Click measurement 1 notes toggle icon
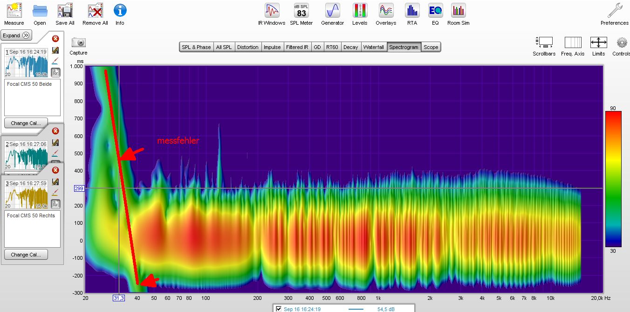630x312 pixels. (x=55, y=72)
